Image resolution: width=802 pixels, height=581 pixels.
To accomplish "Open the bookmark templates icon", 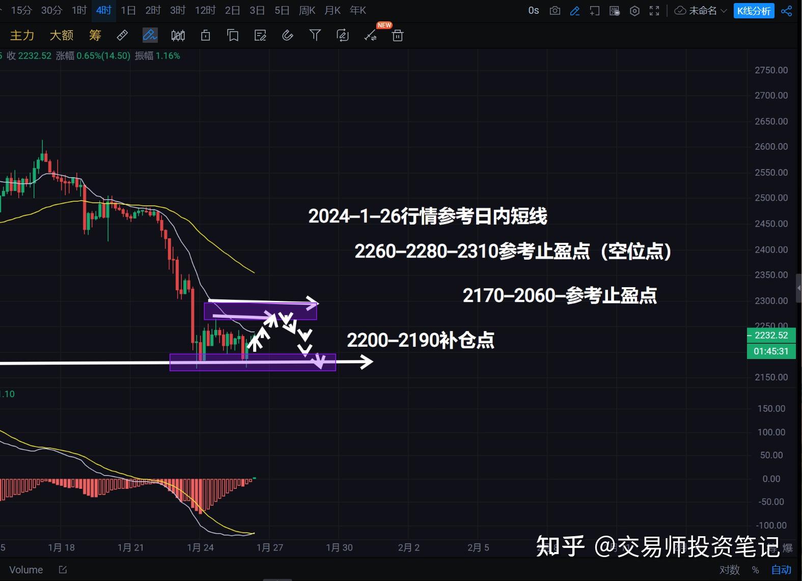I will (233, 35).
